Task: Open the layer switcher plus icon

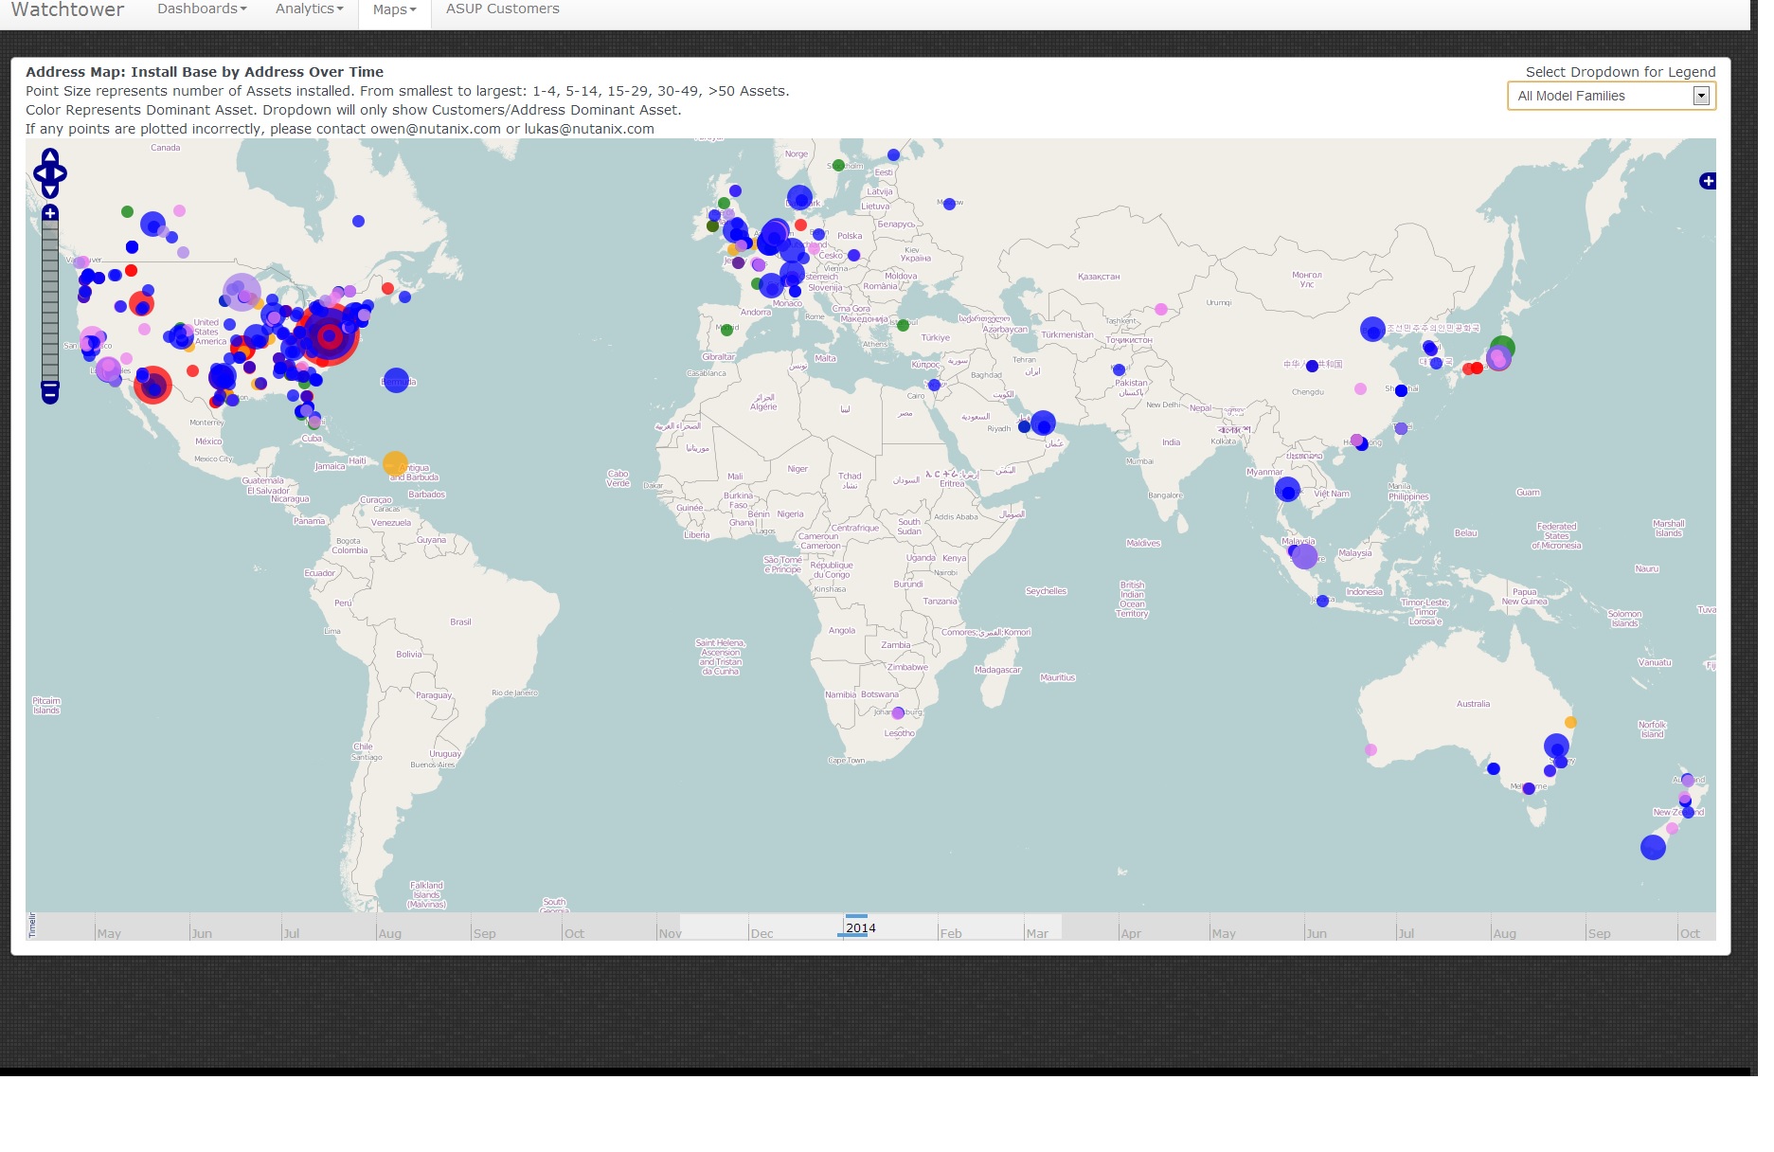Action: (1707, 181)
